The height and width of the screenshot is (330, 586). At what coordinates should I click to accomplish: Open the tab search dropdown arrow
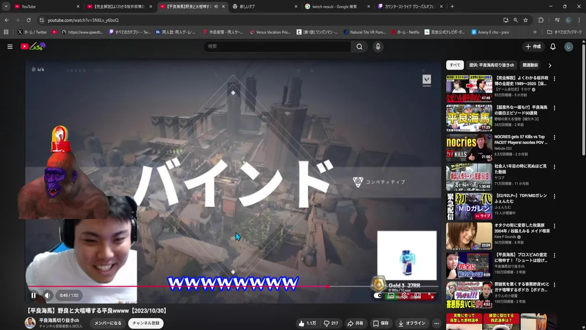(5, 6)
